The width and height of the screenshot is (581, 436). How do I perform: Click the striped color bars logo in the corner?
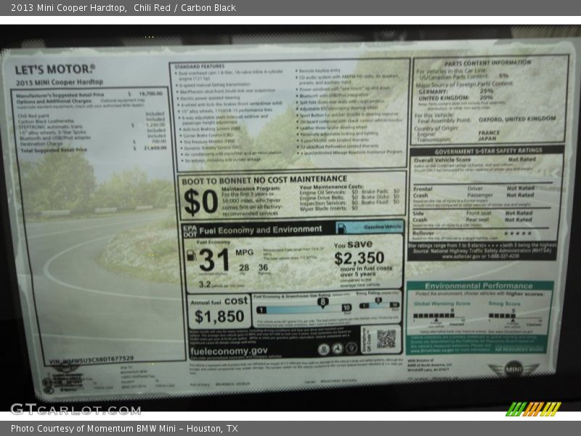tap(533, 409)
